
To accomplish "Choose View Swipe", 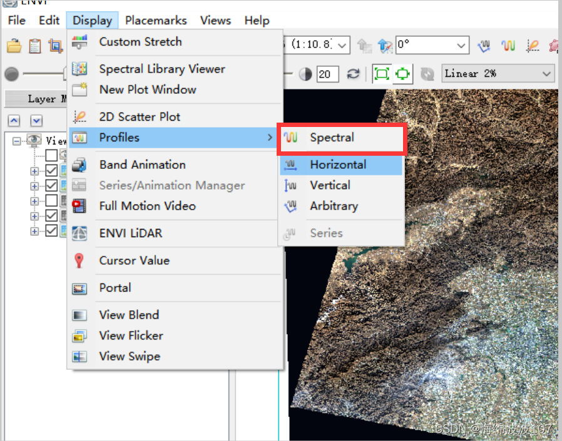I will [x=175, y=357].
